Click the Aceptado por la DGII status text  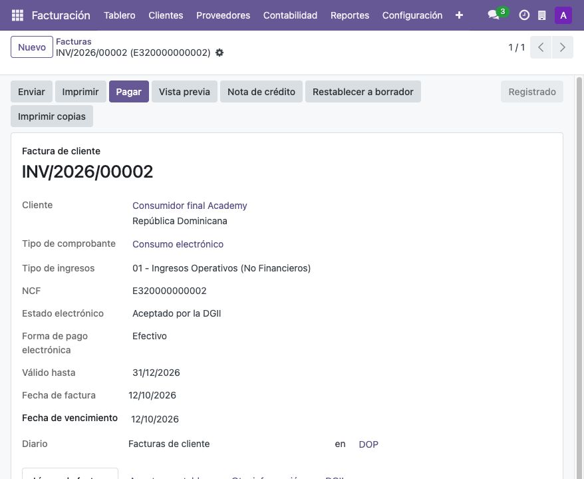click(x=176, y=313)
